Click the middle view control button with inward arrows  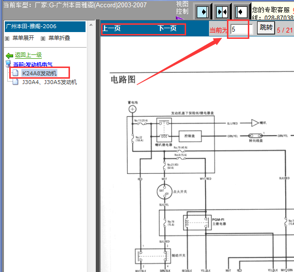tap(223, 11)
